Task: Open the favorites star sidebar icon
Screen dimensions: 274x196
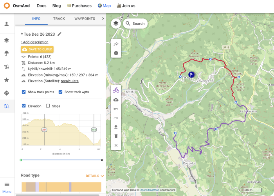Action: coord(7,80)
